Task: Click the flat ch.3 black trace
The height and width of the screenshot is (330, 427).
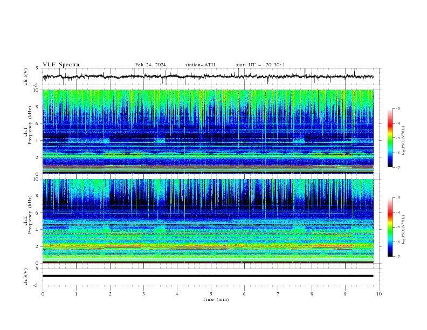Action: pos(208,276)
